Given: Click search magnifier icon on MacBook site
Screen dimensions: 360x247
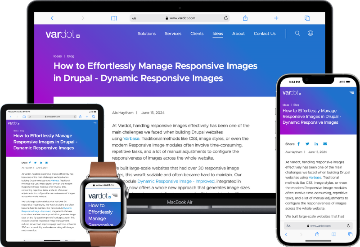Looking at the screenshot, I should coord(297,33).
